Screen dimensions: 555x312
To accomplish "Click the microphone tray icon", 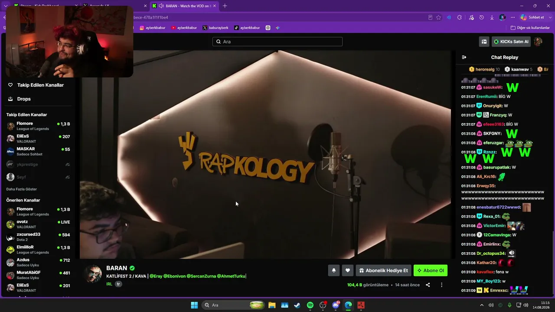I will pyautogui.click(x=509, y=305).
